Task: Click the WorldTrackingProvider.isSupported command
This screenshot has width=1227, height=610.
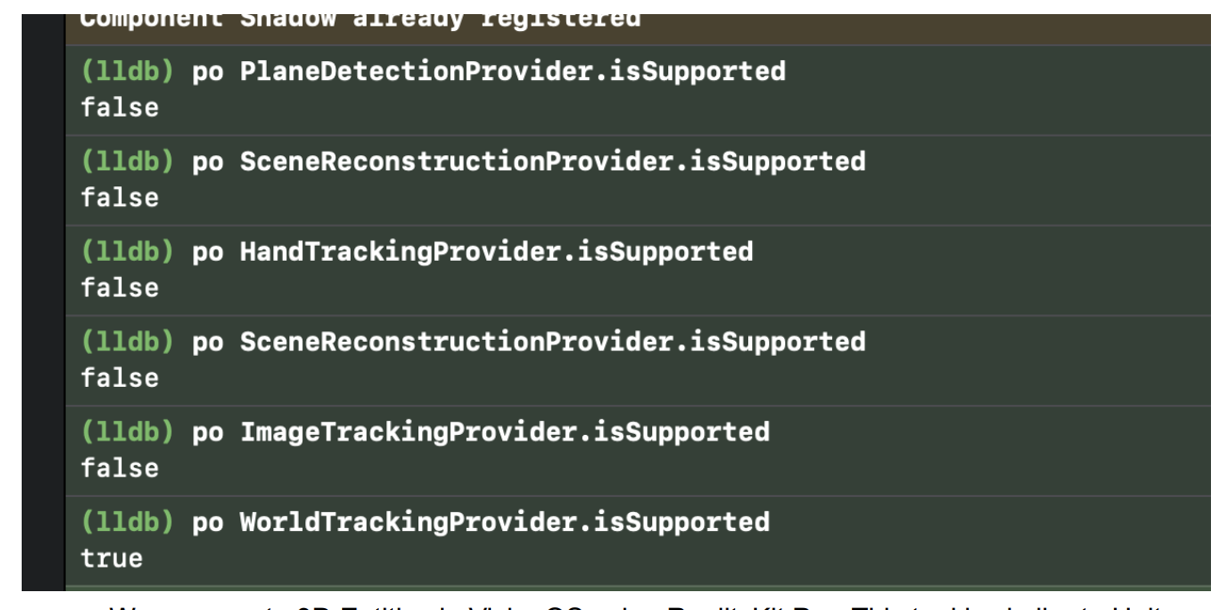Action: click(x=505, y=522)
